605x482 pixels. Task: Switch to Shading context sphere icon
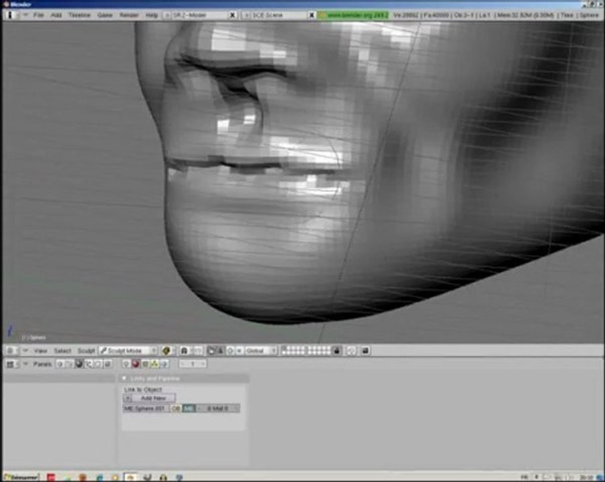[x=79, y=364]
